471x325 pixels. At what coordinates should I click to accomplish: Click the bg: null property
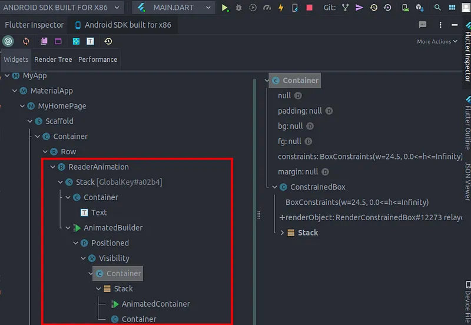pyautogui.click(x=296, y=126)
